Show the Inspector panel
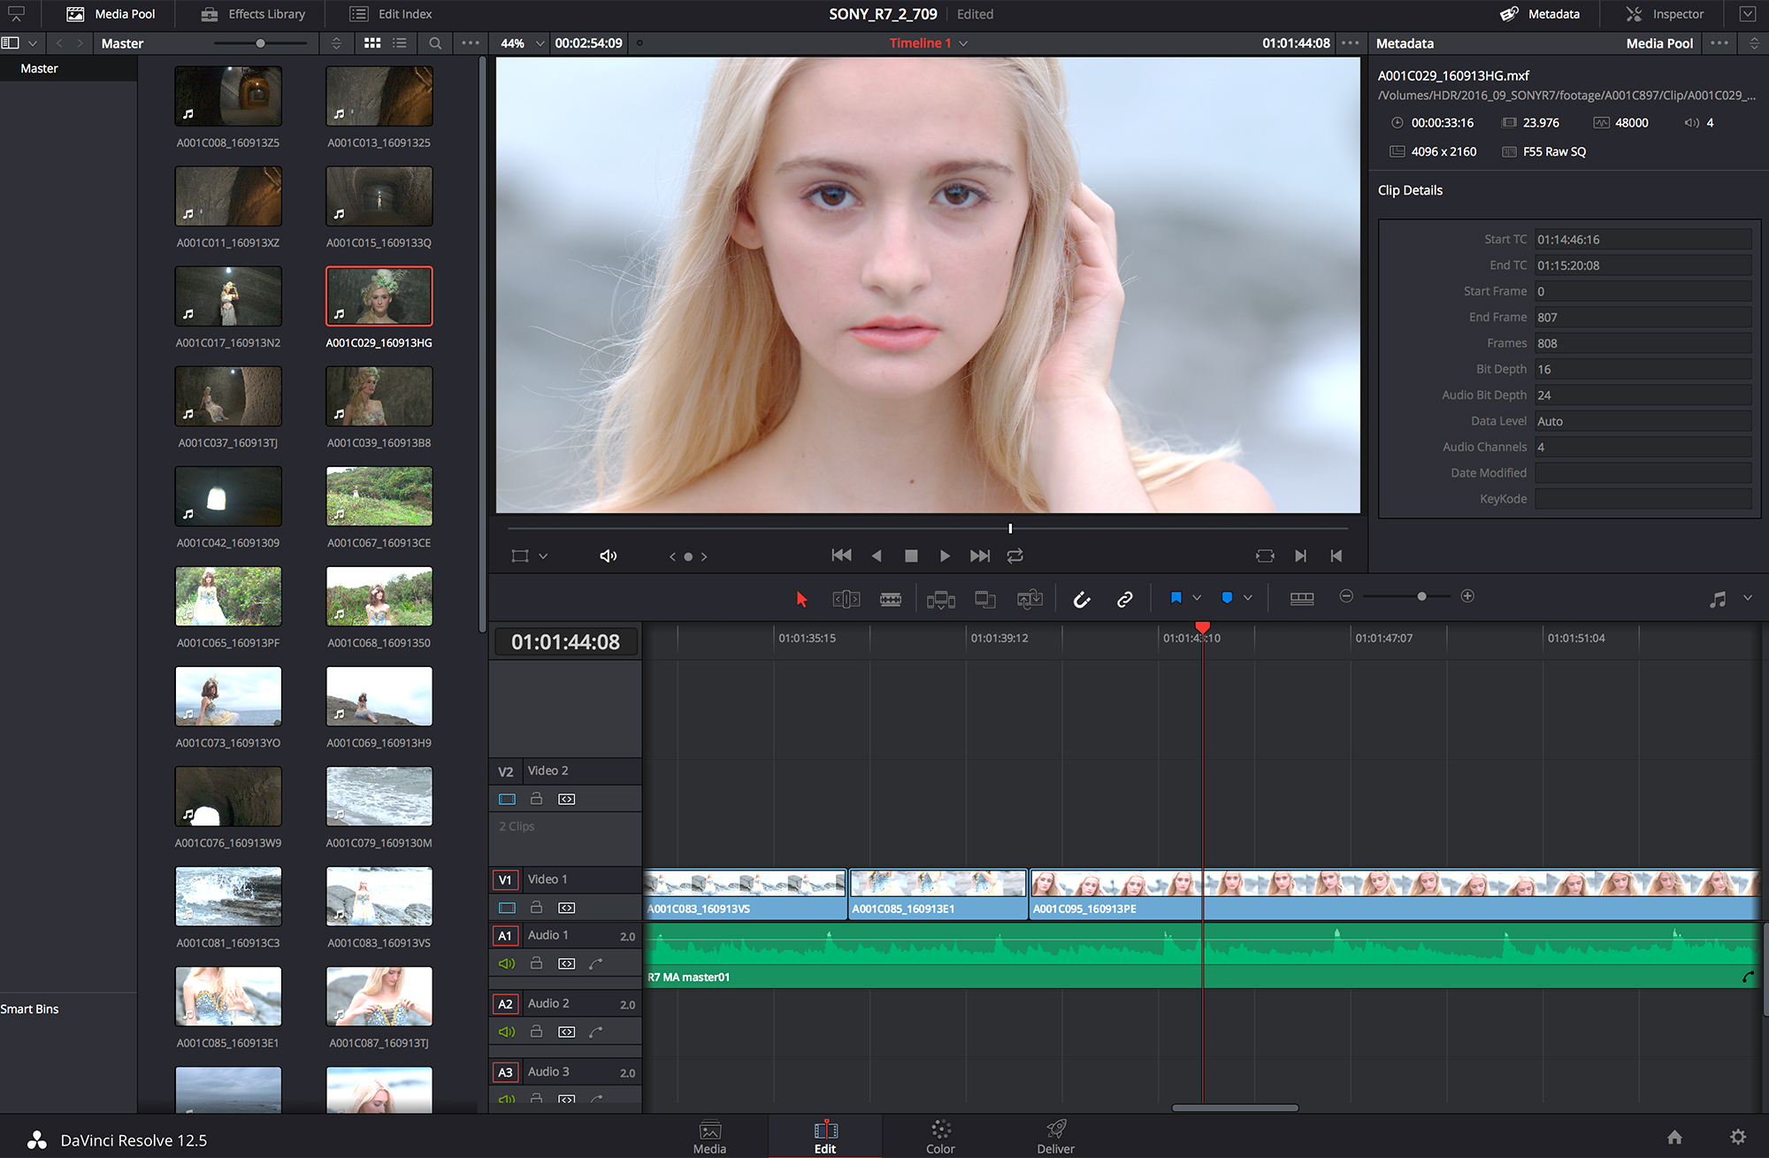 click(x=1665, y=14)
